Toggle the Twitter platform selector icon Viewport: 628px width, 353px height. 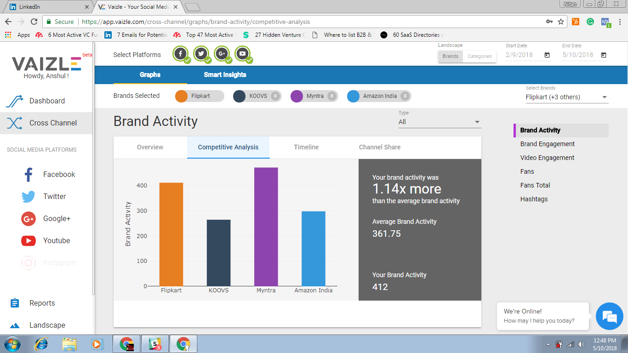pyautogui.click(x=201, y=54)
